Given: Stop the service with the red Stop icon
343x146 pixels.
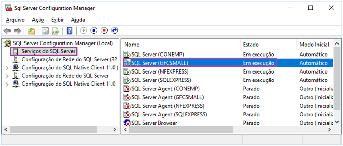Looking at the screenshot, I should [x=104, y=31].
